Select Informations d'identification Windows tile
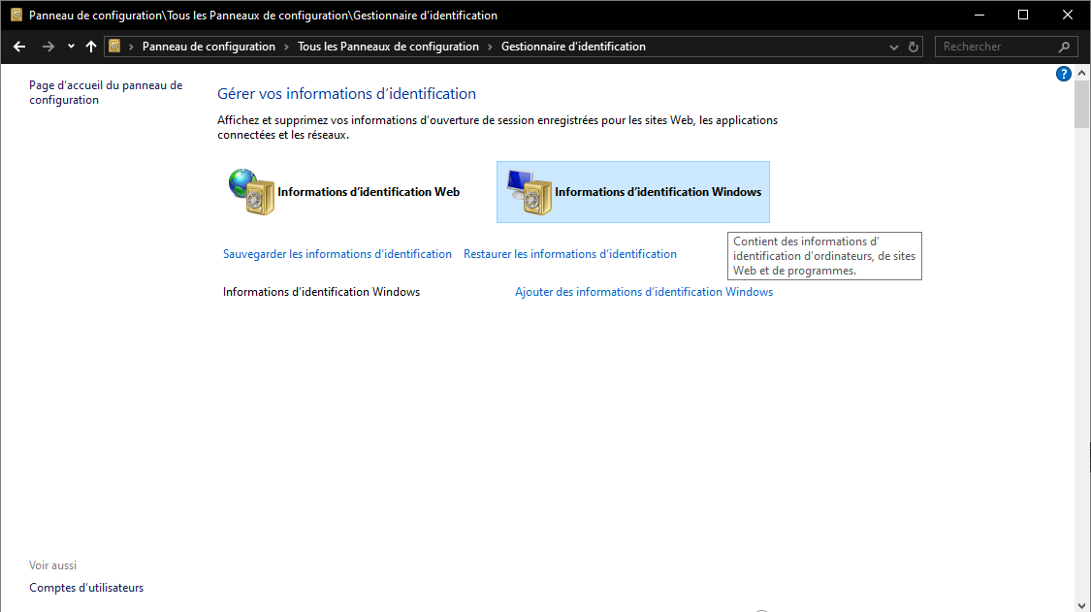1091x612 pixels. 658,192
